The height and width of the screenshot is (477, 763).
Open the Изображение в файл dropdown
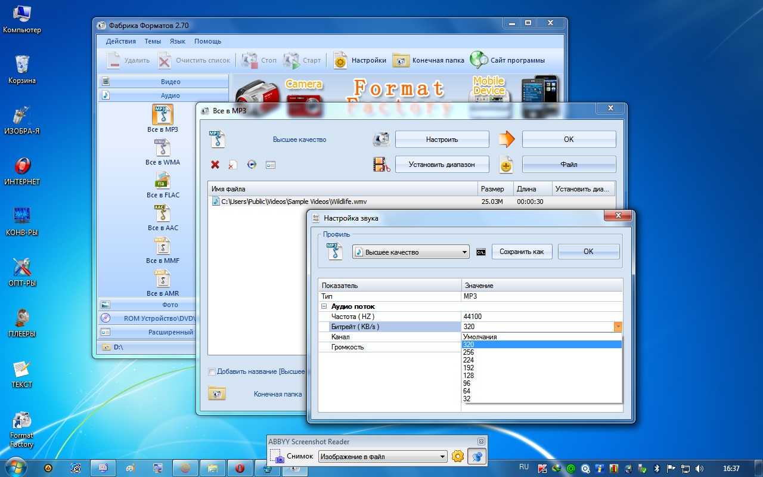(383, 457)
